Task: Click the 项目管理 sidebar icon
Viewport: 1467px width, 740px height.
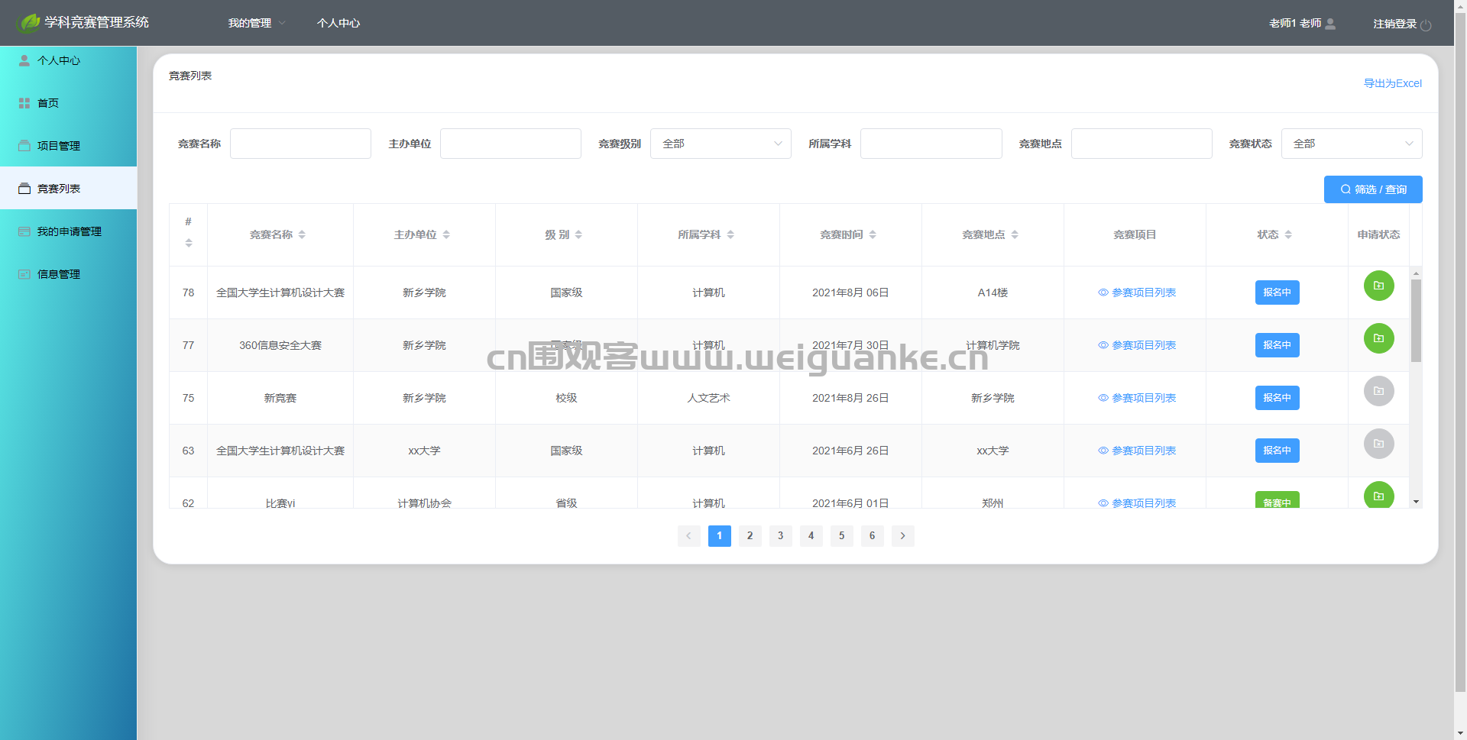Action: 24,146
